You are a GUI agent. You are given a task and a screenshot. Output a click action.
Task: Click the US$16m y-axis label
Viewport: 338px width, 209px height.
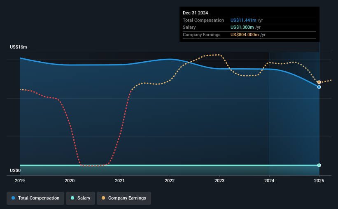tap(19, 47)
